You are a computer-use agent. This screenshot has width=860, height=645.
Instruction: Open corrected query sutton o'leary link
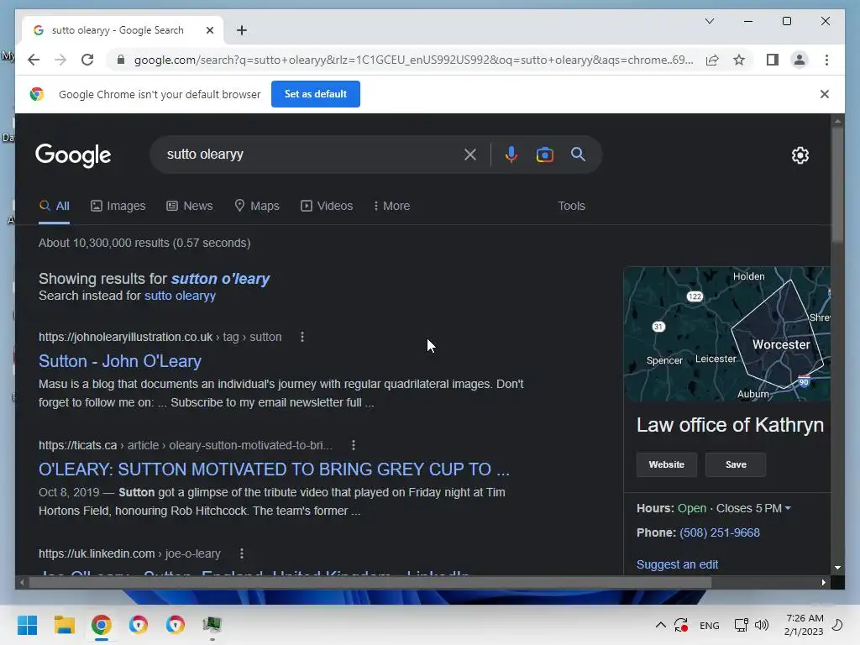click(x=220, y=279)
